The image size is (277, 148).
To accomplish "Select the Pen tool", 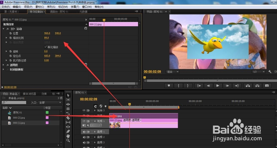I will tap(68, 131).
